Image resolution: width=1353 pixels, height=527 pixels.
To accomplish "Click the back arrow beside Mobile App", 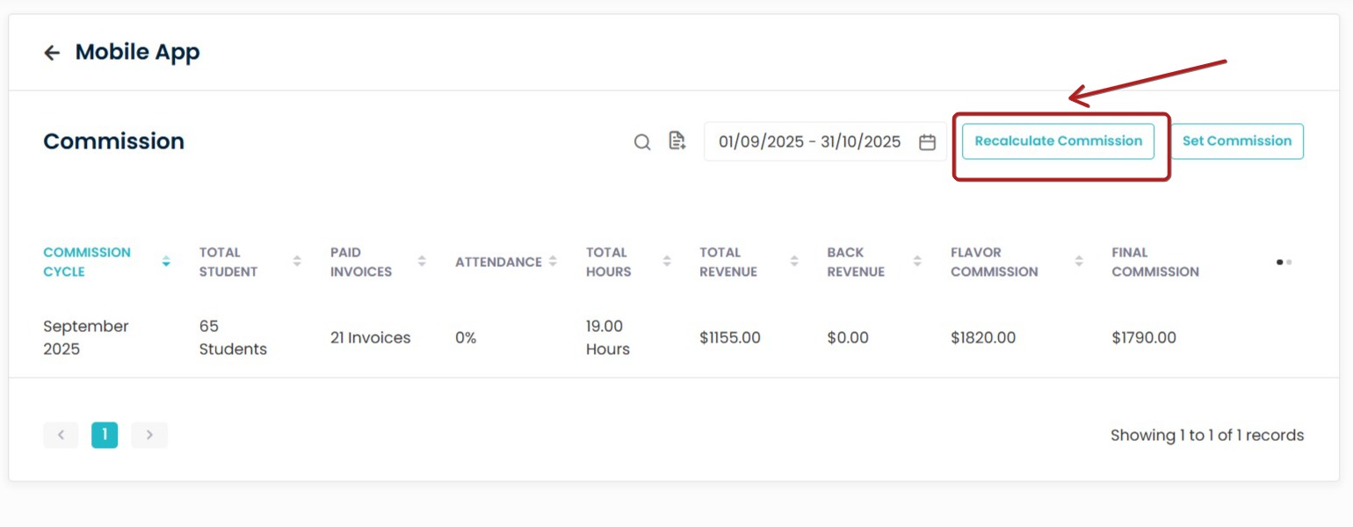I will [52, 53].
